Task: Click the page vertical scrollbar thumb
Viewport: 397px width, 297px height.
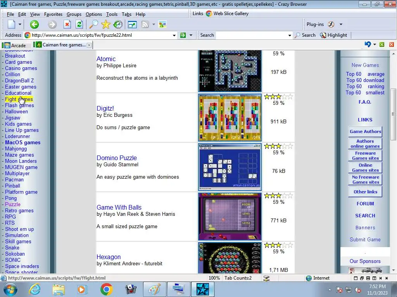Action: [393, 114]
